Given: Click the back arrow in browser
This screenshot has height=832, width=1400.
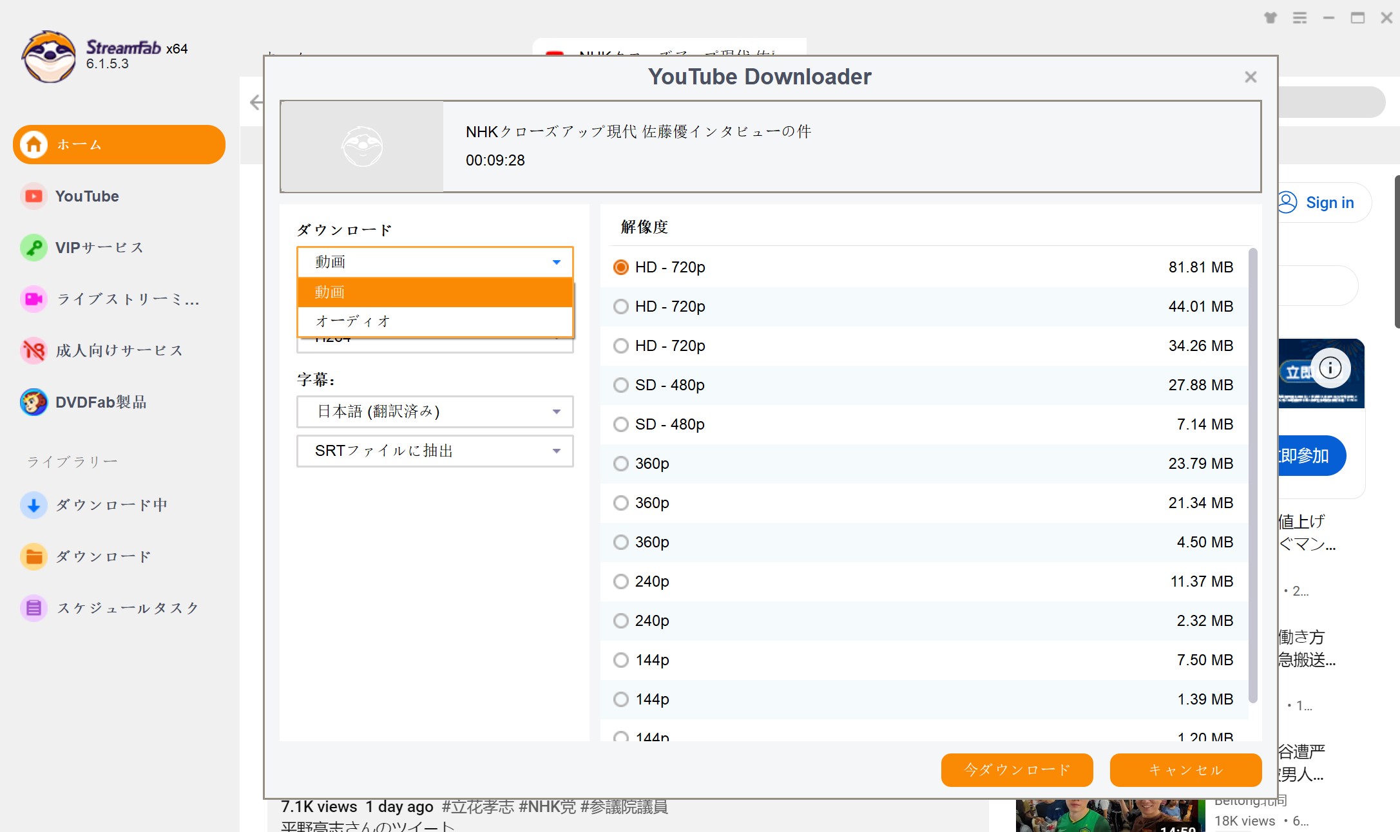Looking at the screenshot, I should tap(256, 102).
